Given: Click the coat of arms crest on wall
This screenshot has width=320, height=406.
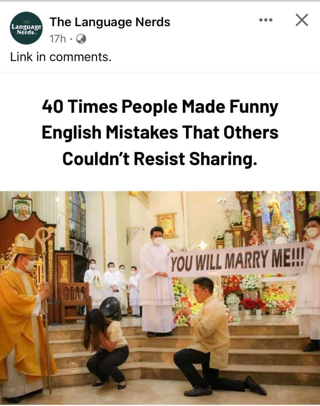Looking at the screenshot, I should (22, 206).
